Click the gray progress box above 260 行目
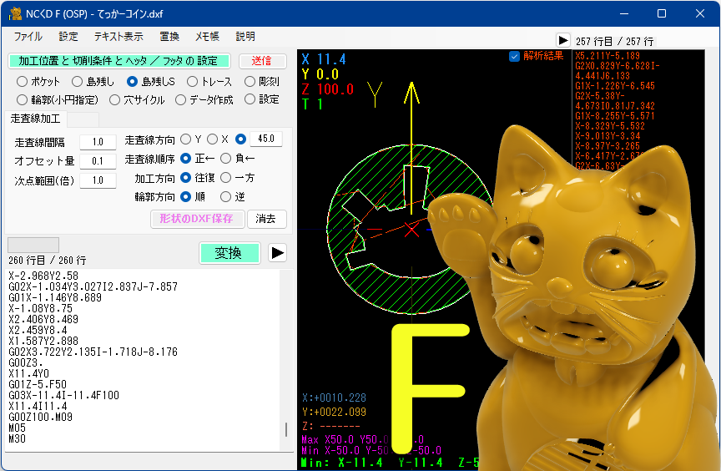Screen dimensions: 721x471 tap(33, 244)
